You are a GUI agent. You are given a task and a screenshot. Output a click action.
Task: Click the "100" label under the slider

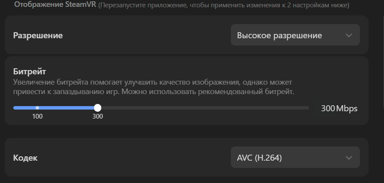pyautogui.click(x=37, y=116)
